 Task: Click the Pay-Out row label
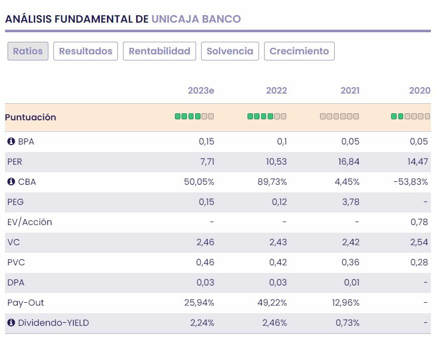[x=26, y=303]
